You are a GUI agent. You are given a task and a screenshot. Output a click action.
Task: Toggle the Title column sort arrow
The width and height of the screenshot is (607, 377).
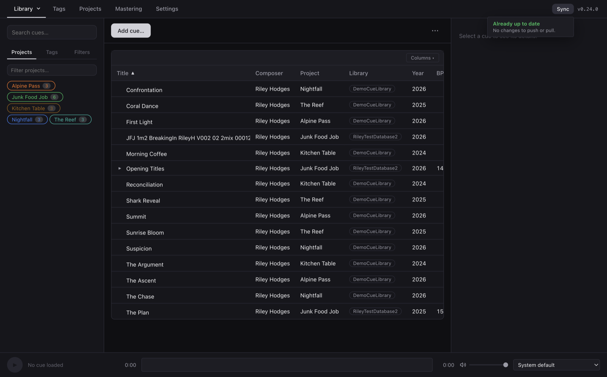point(133,73)
